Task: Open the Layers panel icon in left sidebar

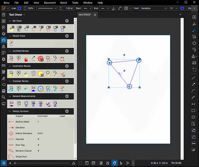Action: point(4,34)
